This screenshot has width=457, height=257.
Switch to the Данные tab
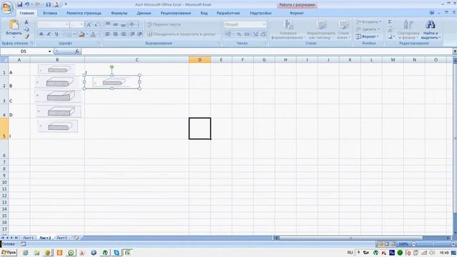point(144,13)
